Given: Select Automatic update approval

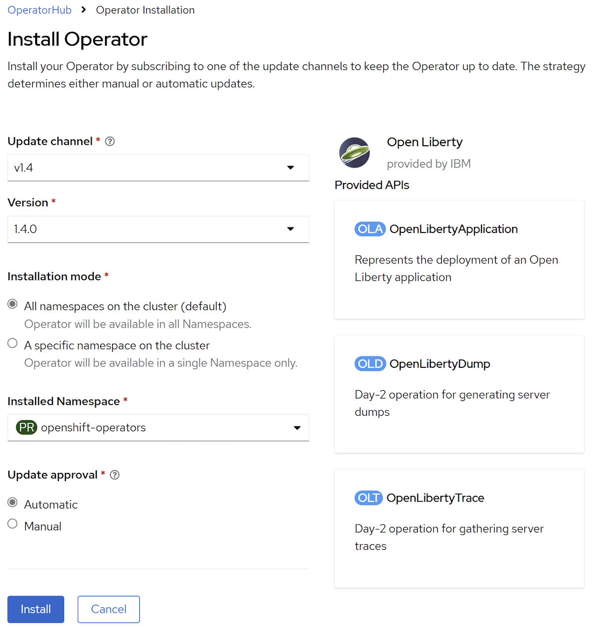Looking at the screenshot, I should click(x=13, y=503).
